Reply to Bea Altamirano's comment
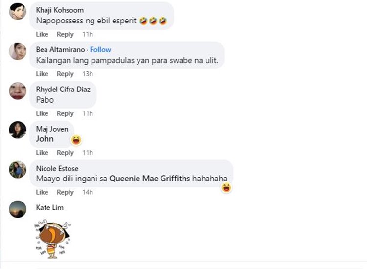This screenshot has height=269, width=367. coord(65,74)
